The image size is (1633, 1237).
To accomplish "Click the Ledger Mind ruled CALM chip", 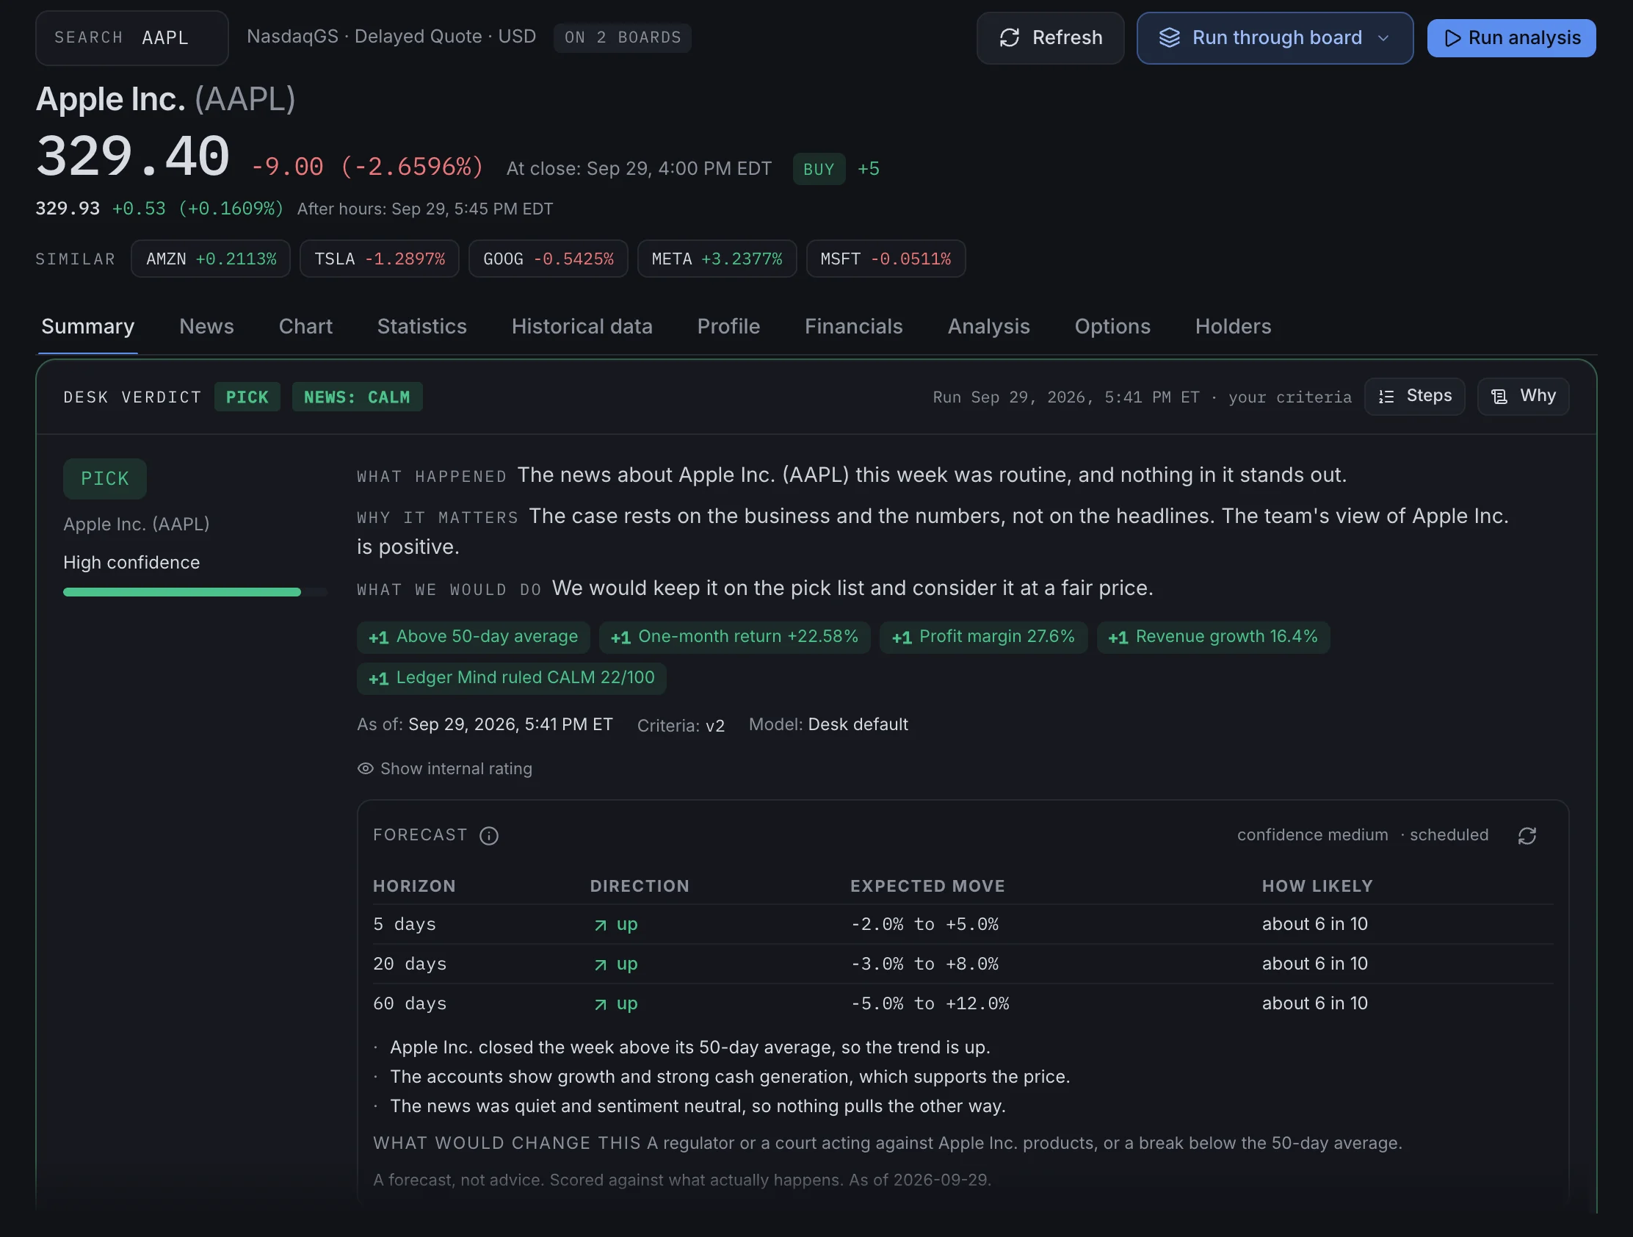I will pos(512,679).
